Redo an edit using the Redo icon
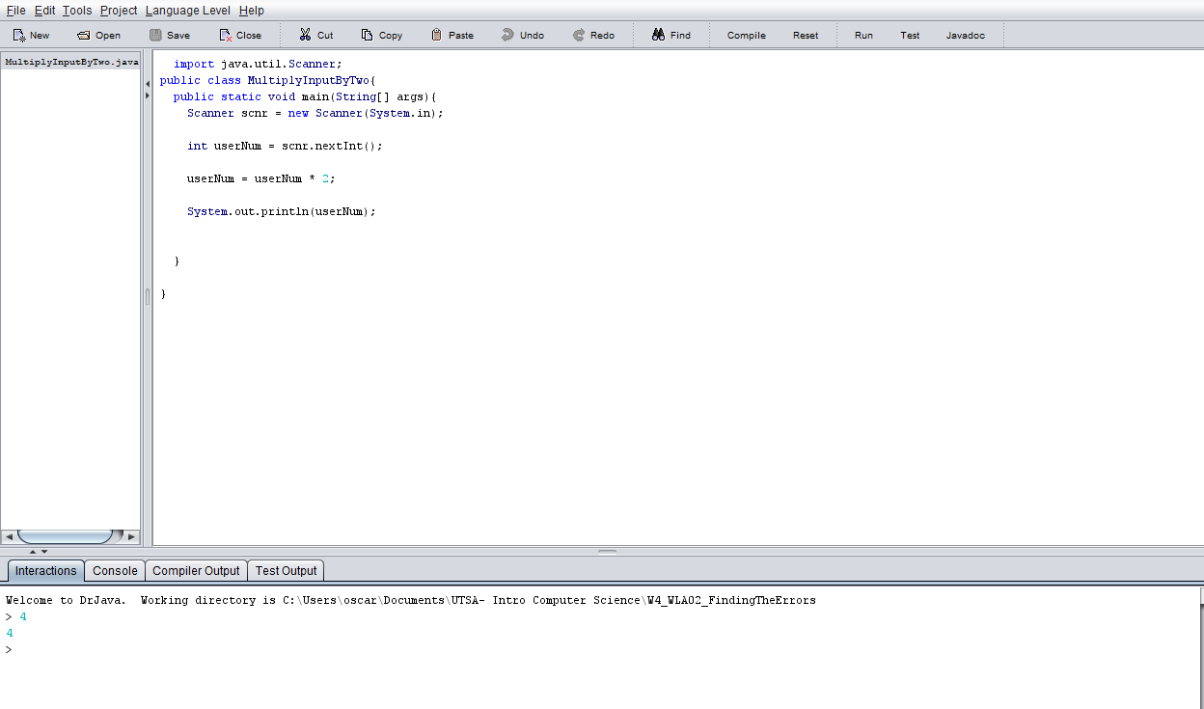This screenshot has height=709, width=1204. (x=594, y=35)
